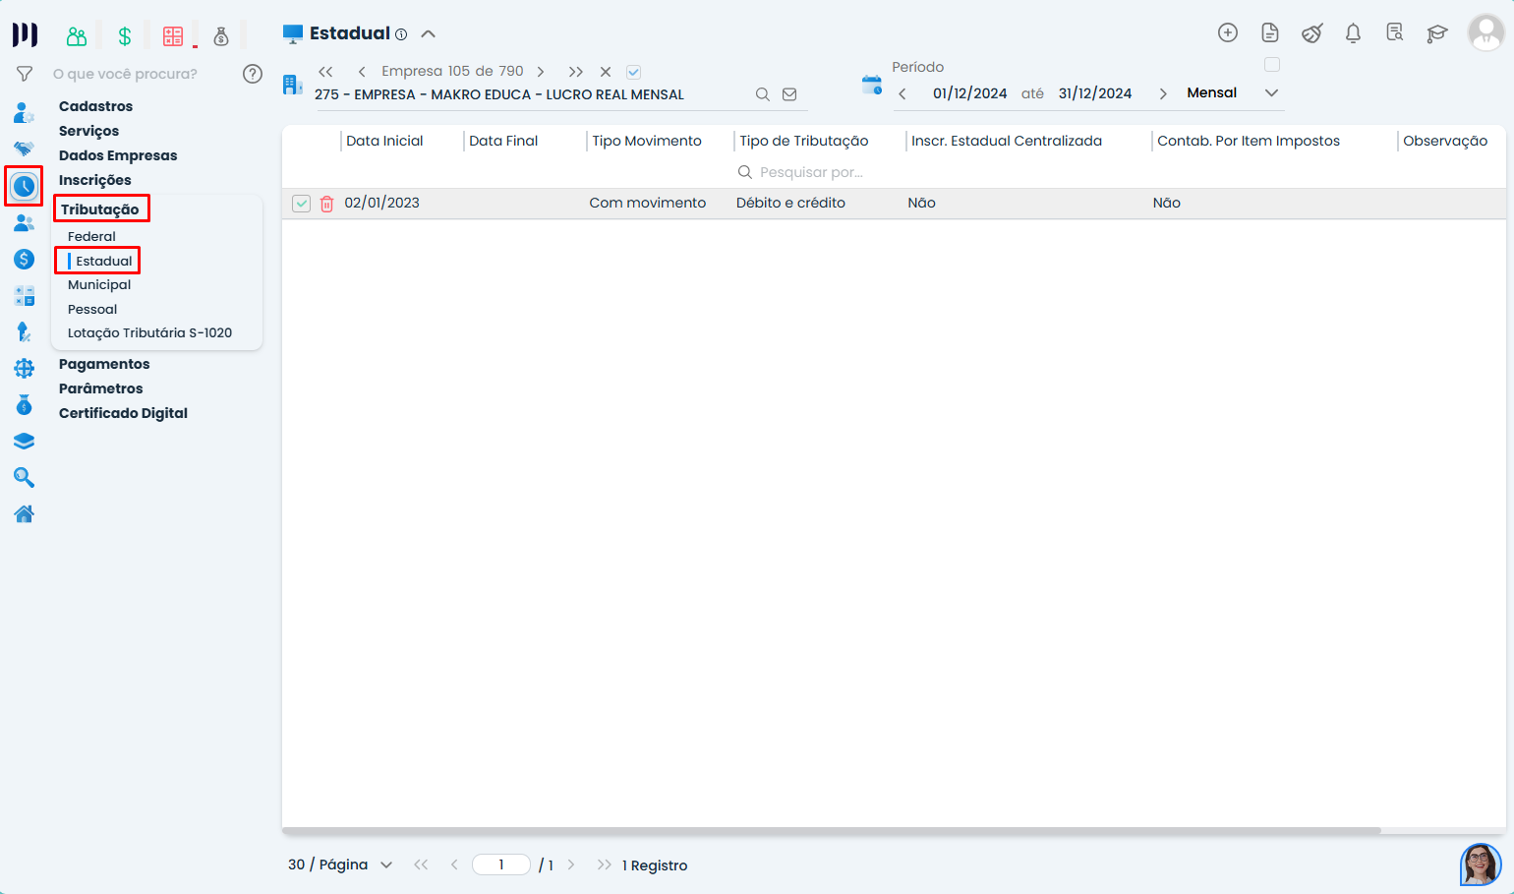Image resolution: width=1514 pixels, height=894 pixels.
Task: Open the Municipal taxation menu item
Action: tap(99, 284)
